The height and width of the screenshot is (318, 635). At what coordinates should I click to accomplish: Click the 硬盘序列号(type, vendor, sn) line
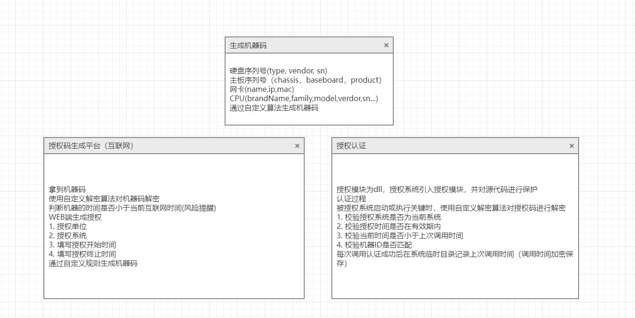[278, 71]
